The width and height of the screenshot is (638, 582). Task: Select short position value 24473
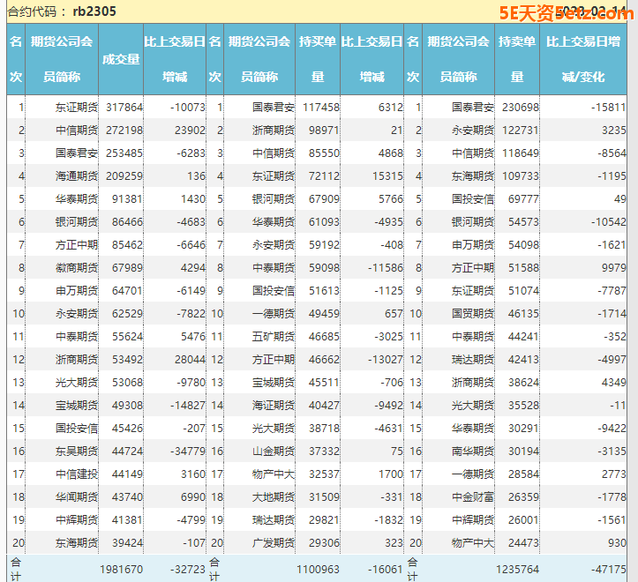click(x=523, y=543)
